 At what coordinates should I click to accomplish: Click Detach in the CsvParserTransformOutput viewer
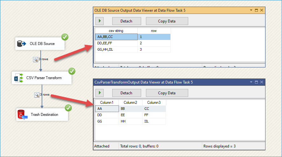[x=126, y=93]
